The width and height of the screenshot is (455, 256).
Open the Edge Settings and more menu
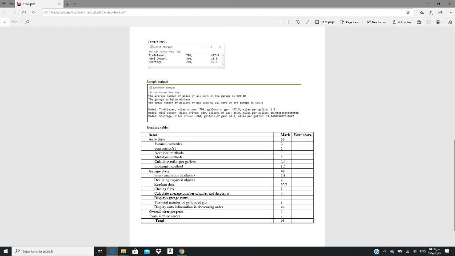[x=450, y=12]
